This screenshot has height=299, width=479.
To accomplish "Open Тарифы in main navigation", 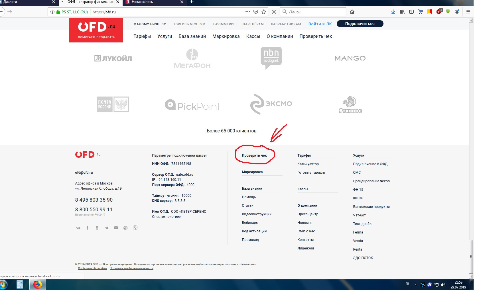I will click(142, 36).
